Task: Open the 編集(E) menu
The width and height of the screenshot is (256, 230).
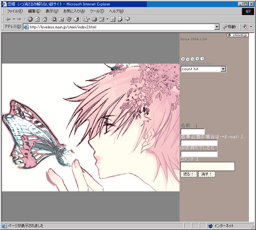Action: (34, 11)
